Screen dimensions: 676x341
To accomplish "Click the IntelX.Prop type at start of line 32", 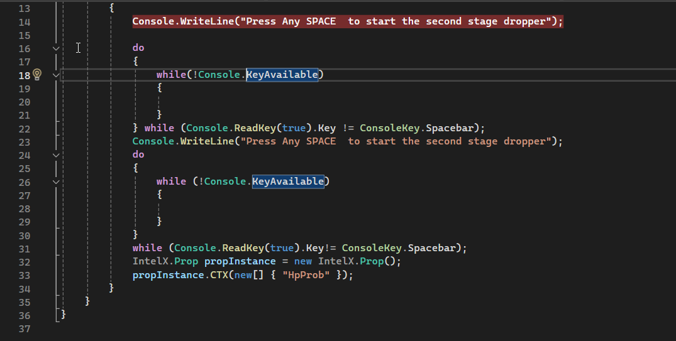I will click(x=165, y=261).
